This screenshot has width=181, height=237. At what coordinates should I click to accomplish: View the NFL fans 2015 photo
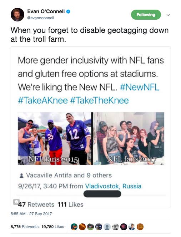point(55,138)
